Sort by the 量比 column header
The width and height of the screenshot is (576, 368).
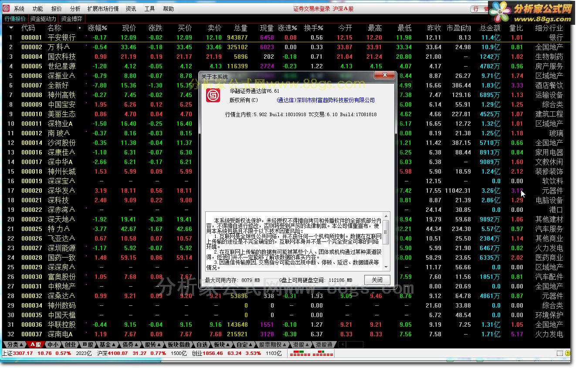coord(516,28)
